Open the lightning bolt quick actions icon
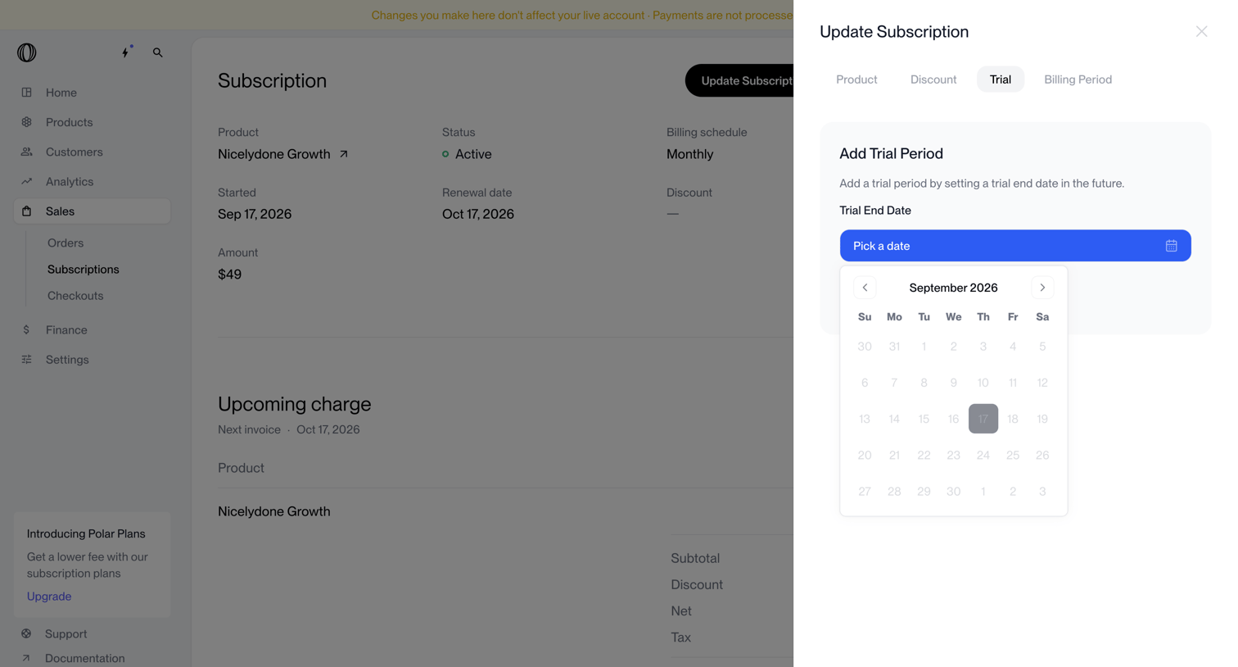This screenshot has width=1238, height=667. (126, 52)
